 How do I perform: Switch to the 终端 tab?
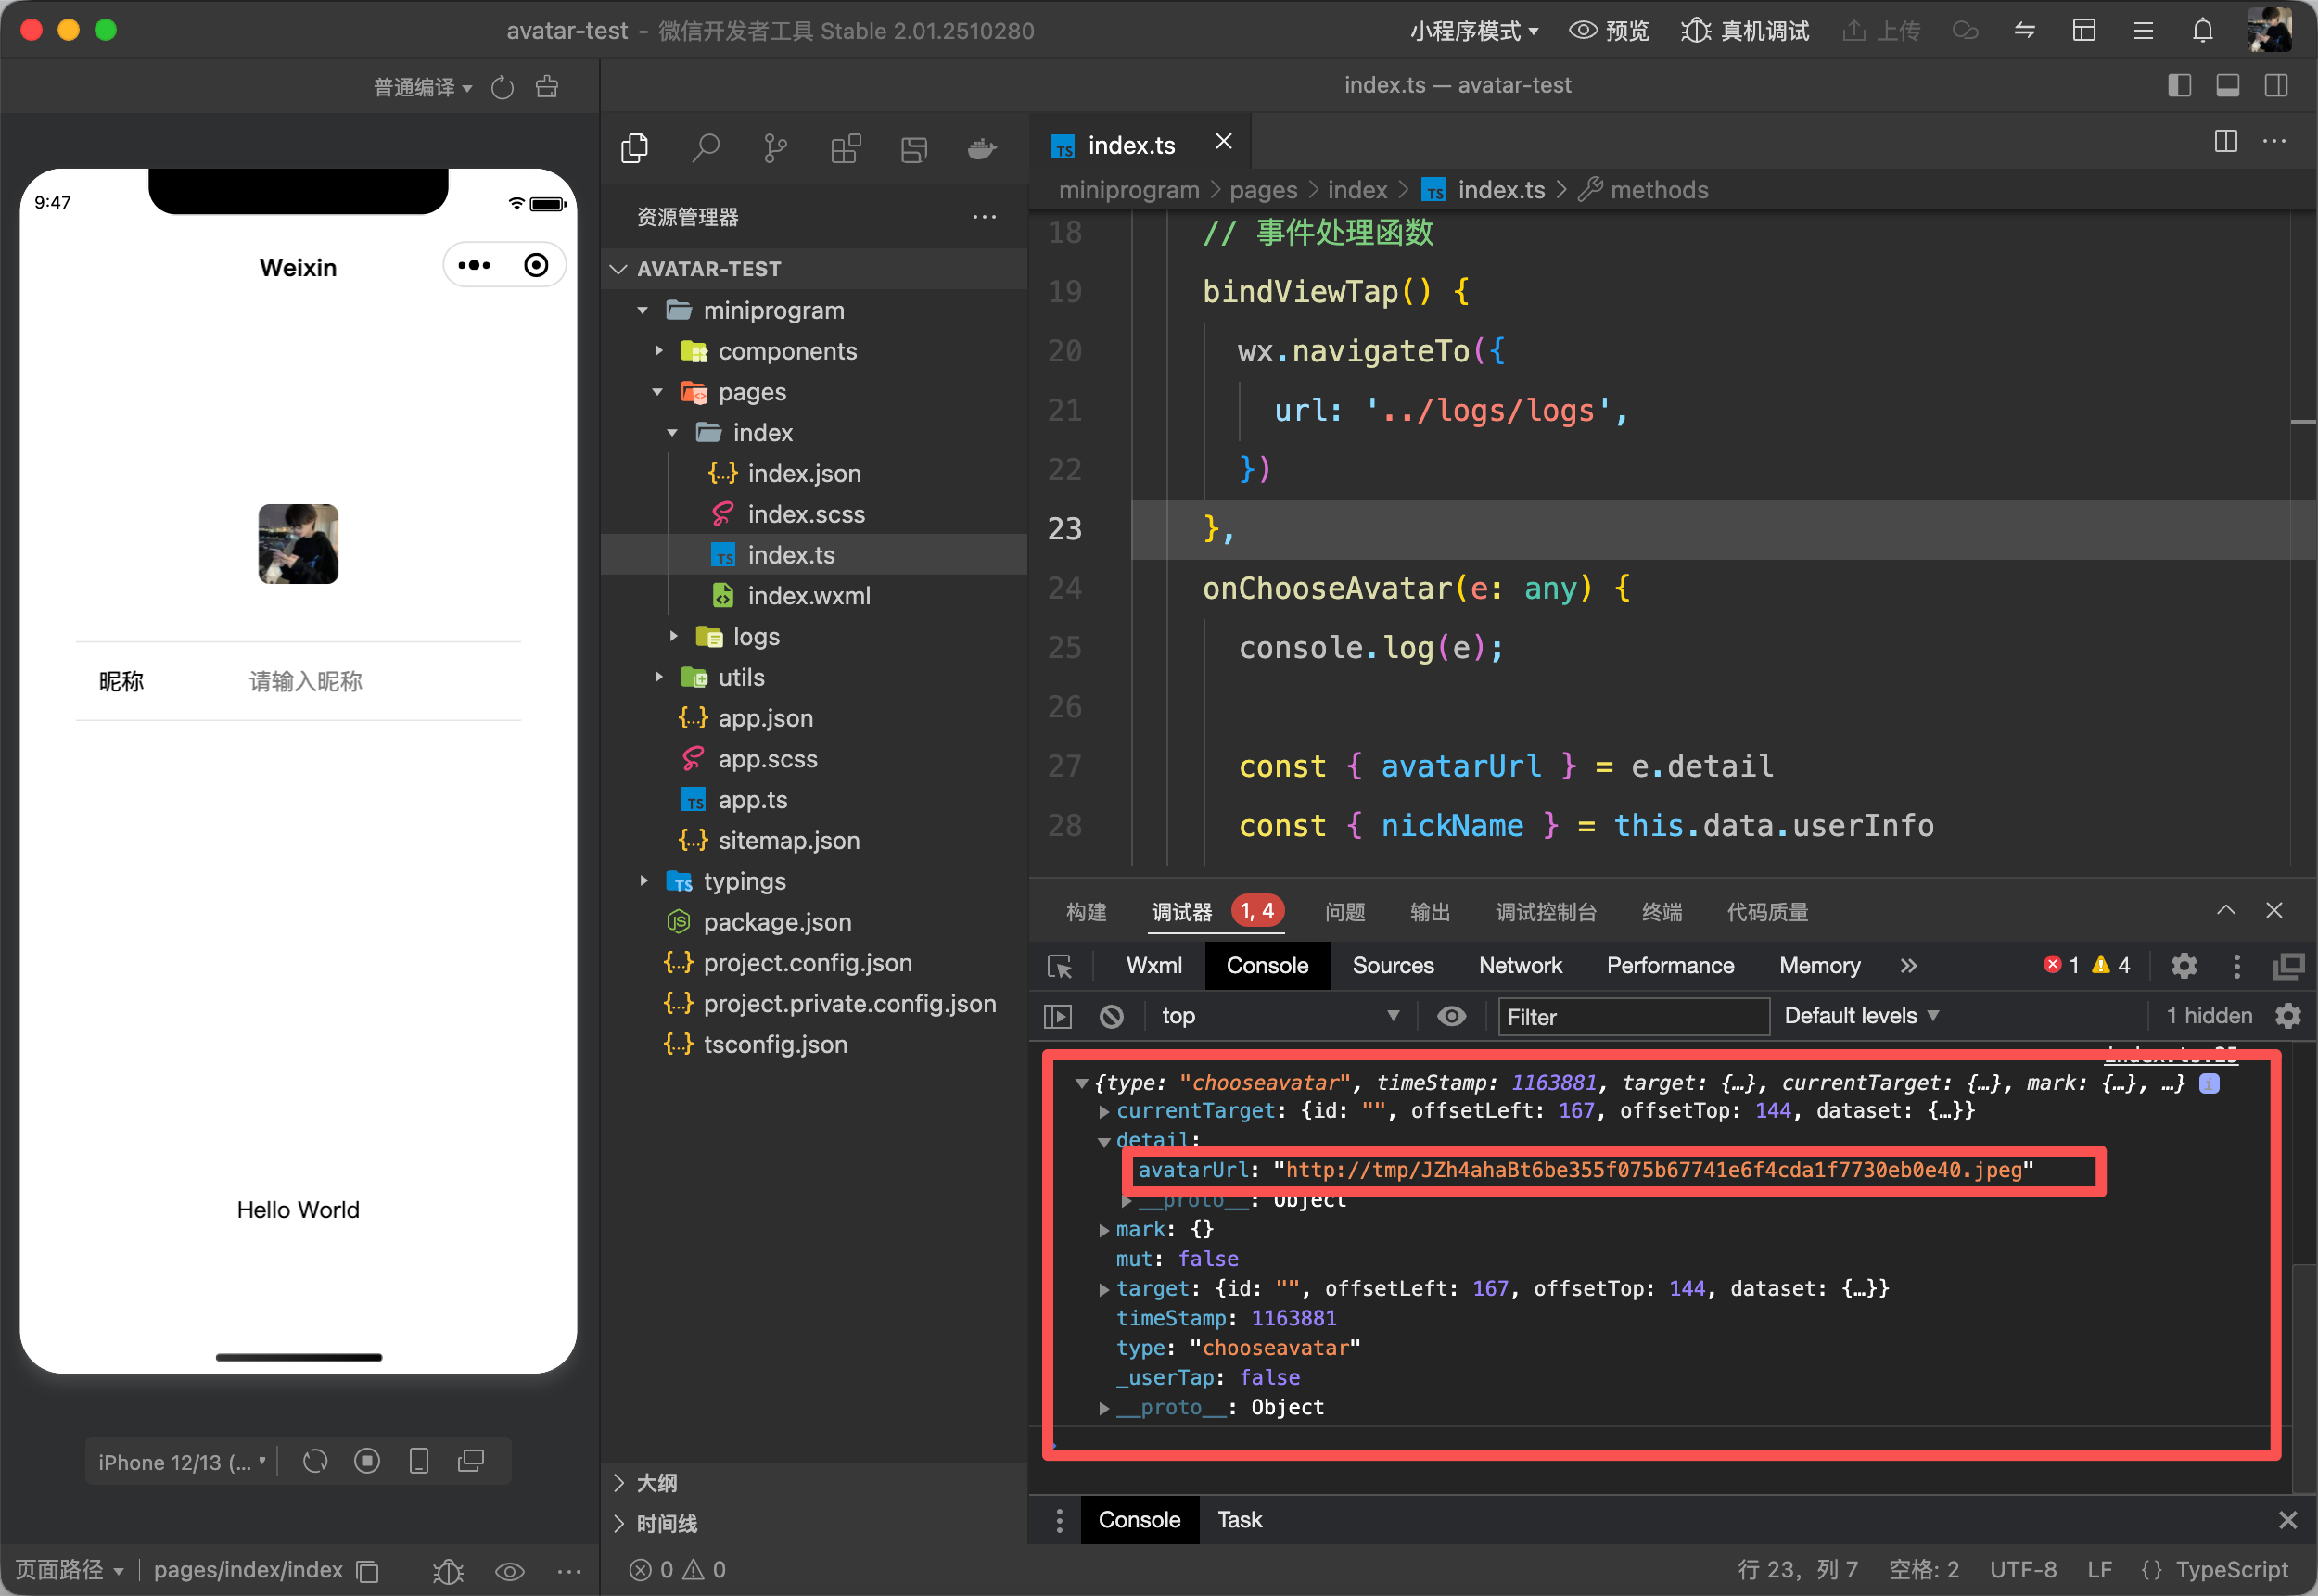click(x=1661, y=912)
